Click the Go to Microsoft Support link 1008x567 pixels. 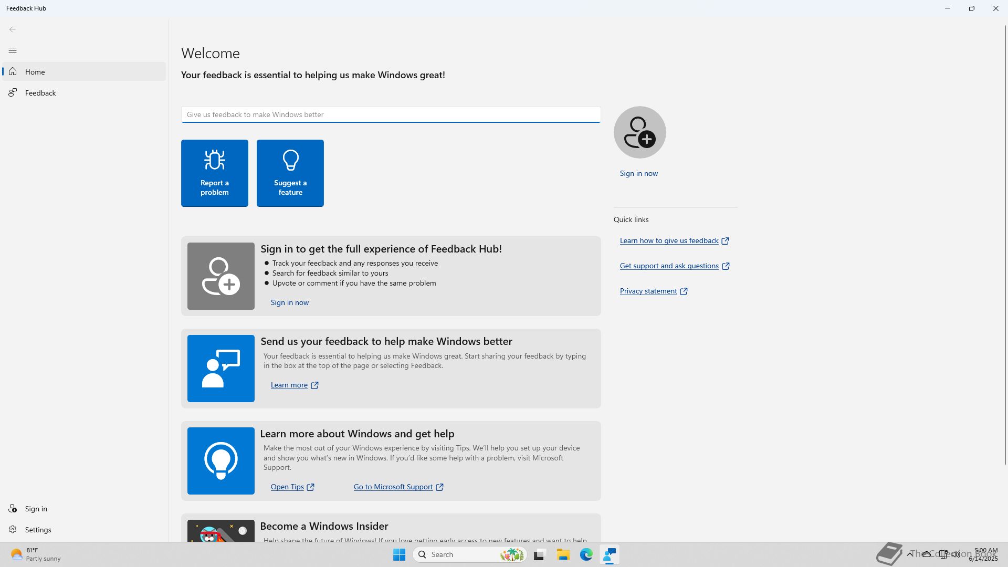(x=393, y=487)
